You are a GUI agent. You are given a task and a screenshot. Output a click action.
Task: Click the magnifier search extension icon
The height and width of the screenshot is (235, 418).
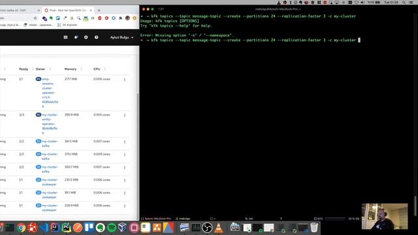coord(78,18)
